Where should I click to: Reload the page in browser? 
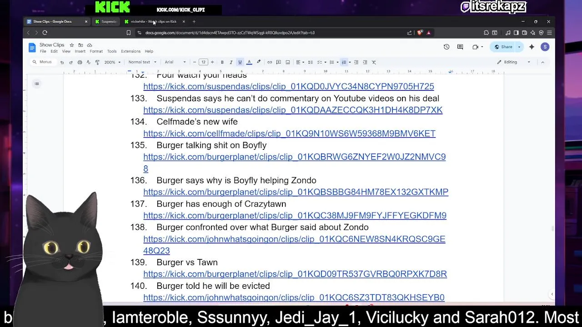click(45, 33)
